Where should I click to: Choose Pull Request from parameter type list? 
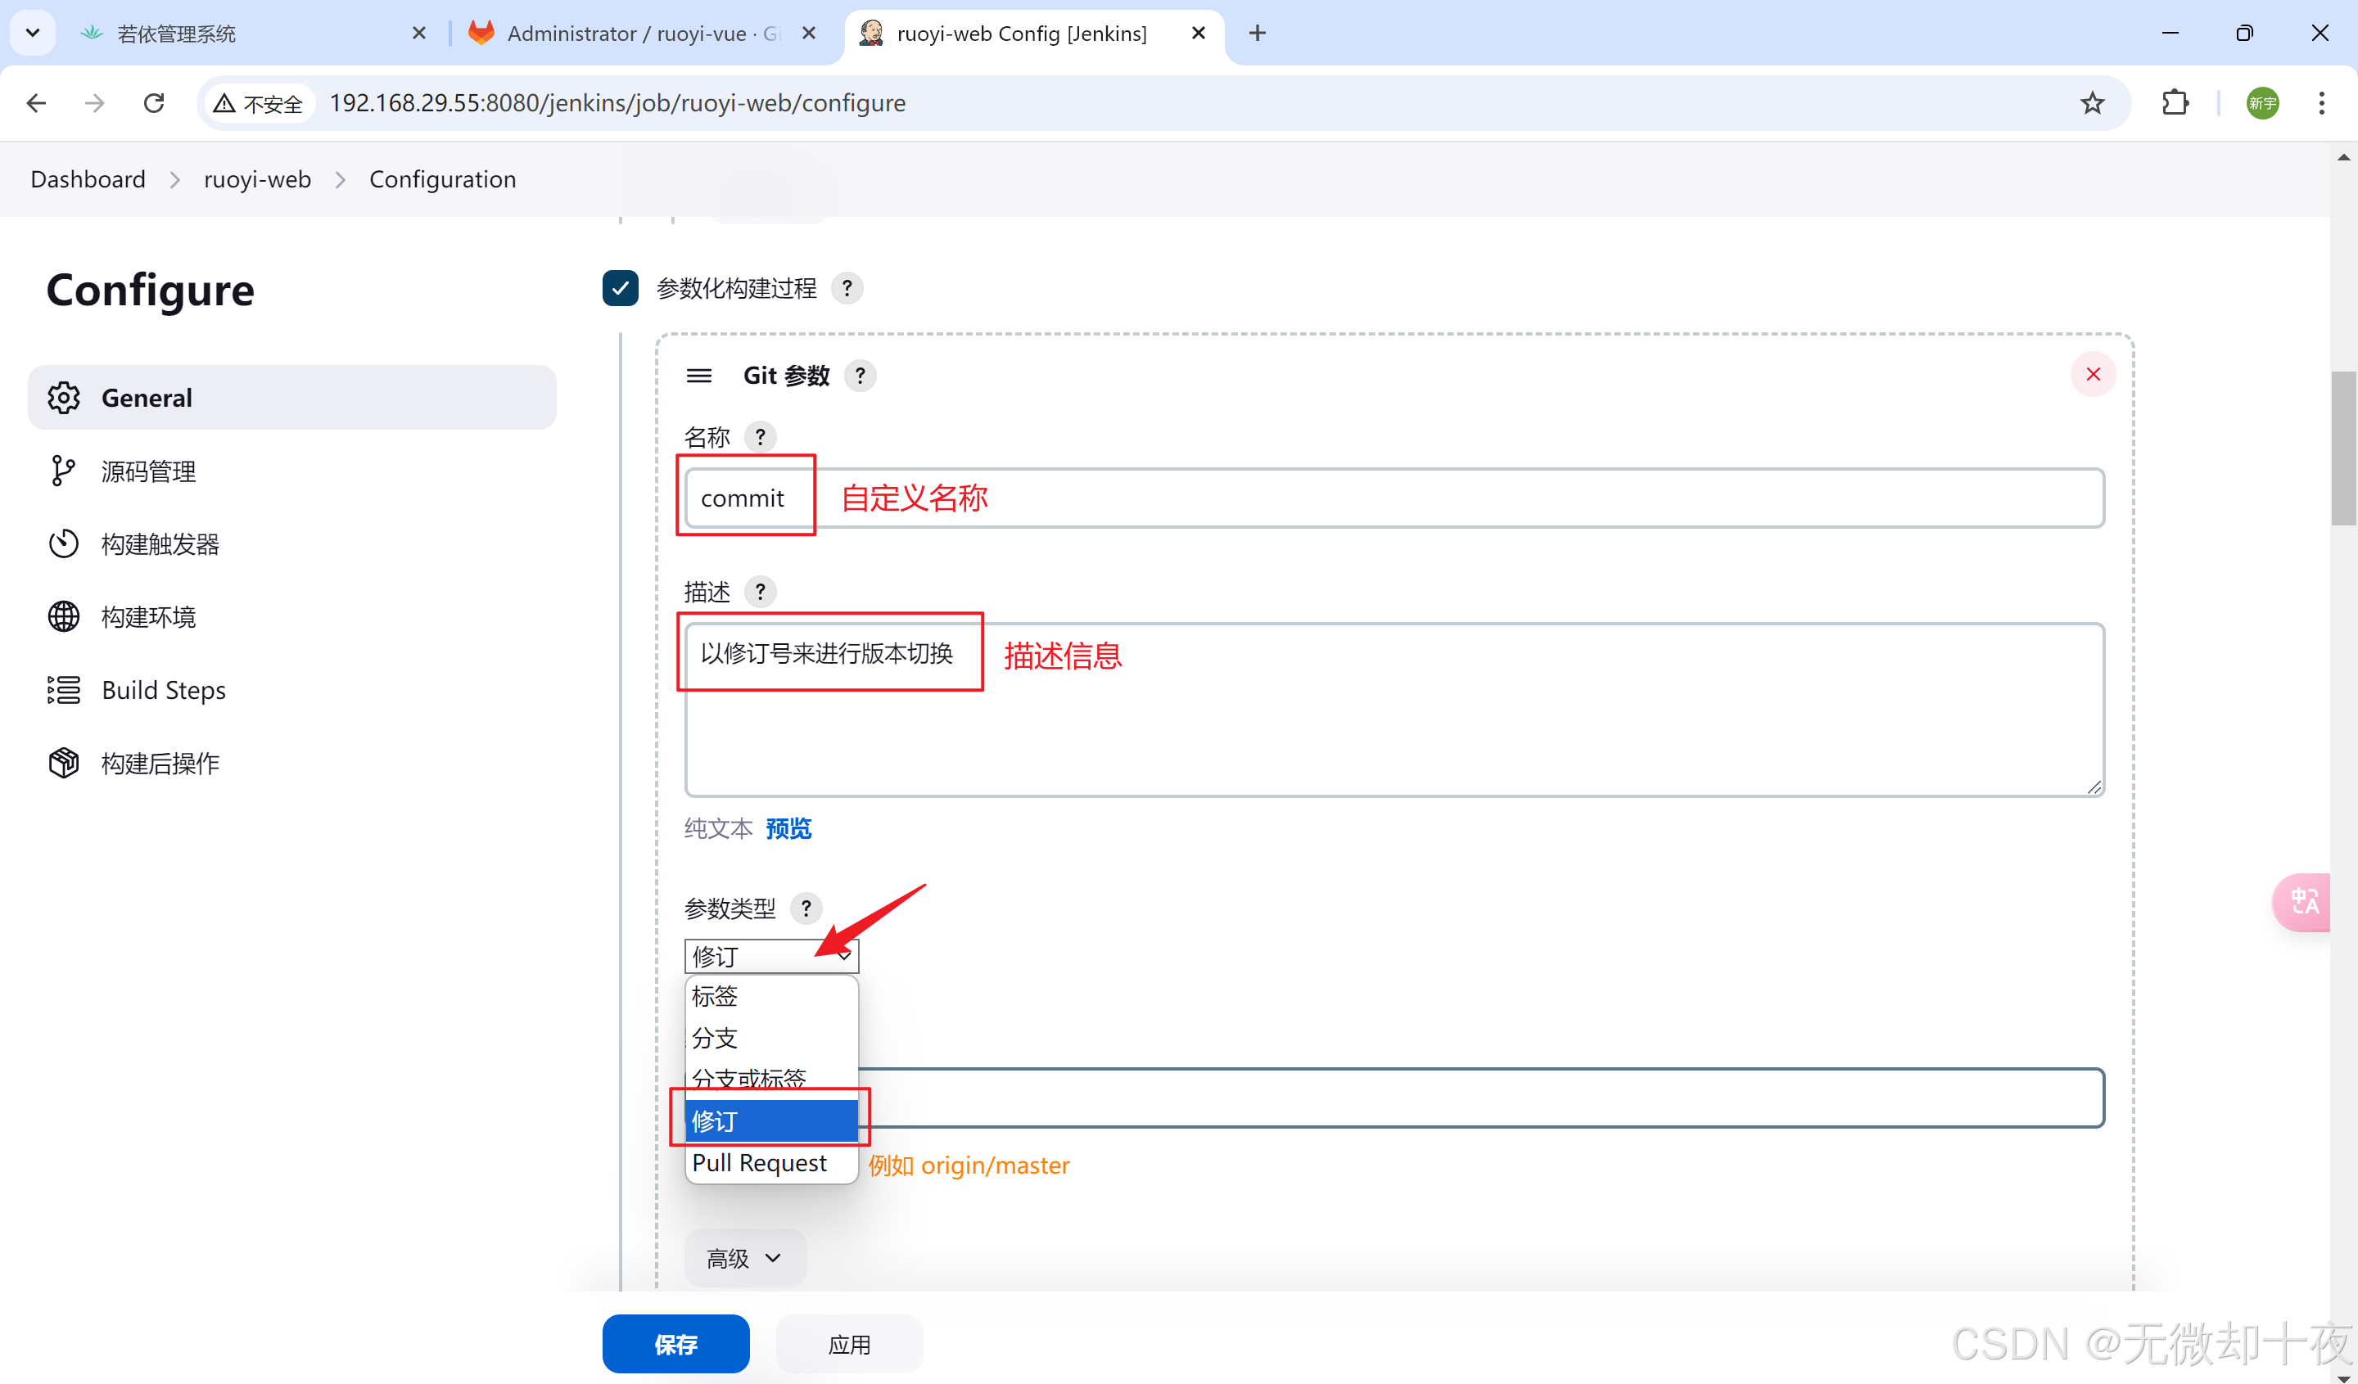tap(760, 1162)
